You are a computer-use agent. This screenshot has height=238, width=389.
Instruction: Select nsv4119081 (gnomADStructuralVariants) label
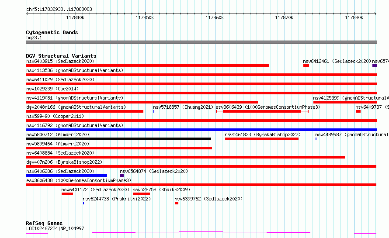[x=75, y=98]
